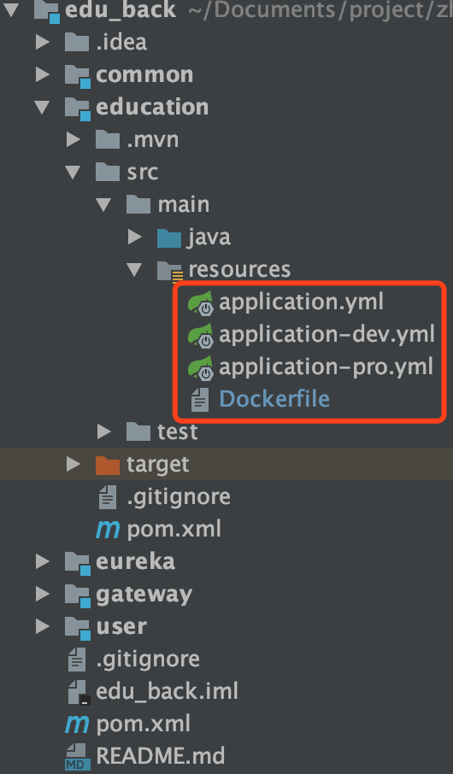The height and width of the screenshot is (774, 453).
Task: Click the Maven icon of education pom.xml
Action: (108, 530)
